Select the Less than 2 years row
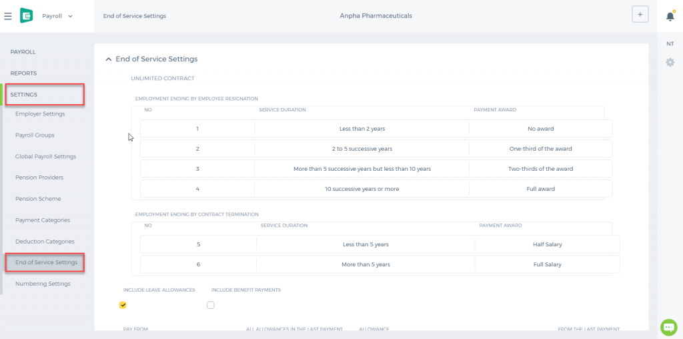This screenshot has height=339, width=683. click(376, 129)
